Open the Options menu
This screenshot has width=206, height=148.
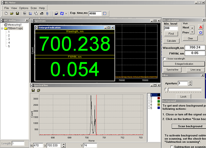tap(23, 8)
